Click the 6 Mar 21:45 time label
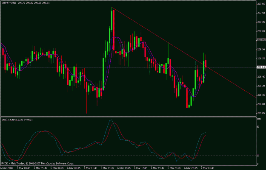Screen dimensions: 266x170 (174, 168)
